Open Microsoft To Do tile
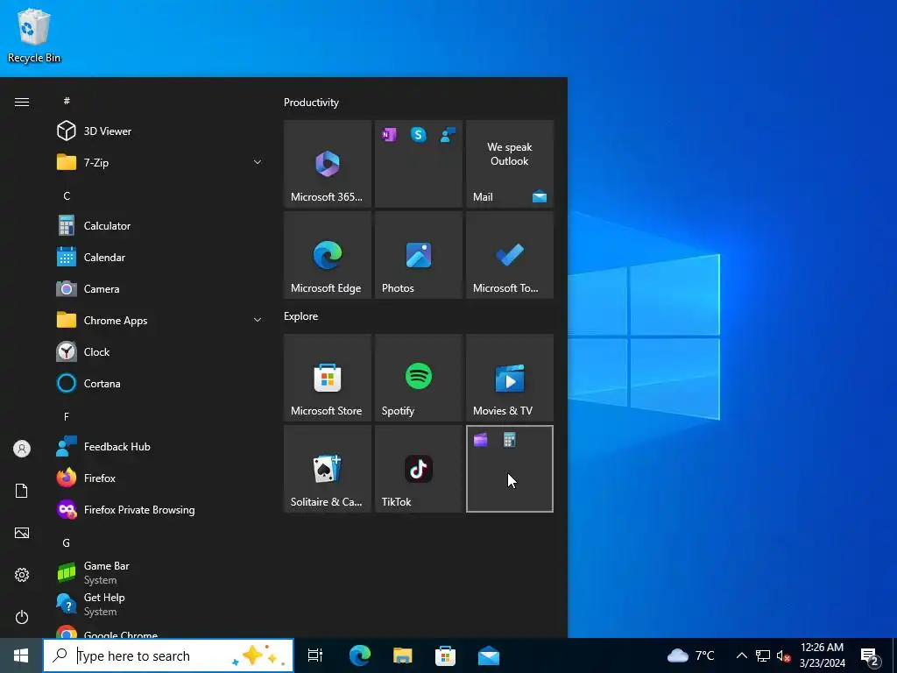Viewport: 897px width, 673px height. pyautogui.click(x=510, y=255)
